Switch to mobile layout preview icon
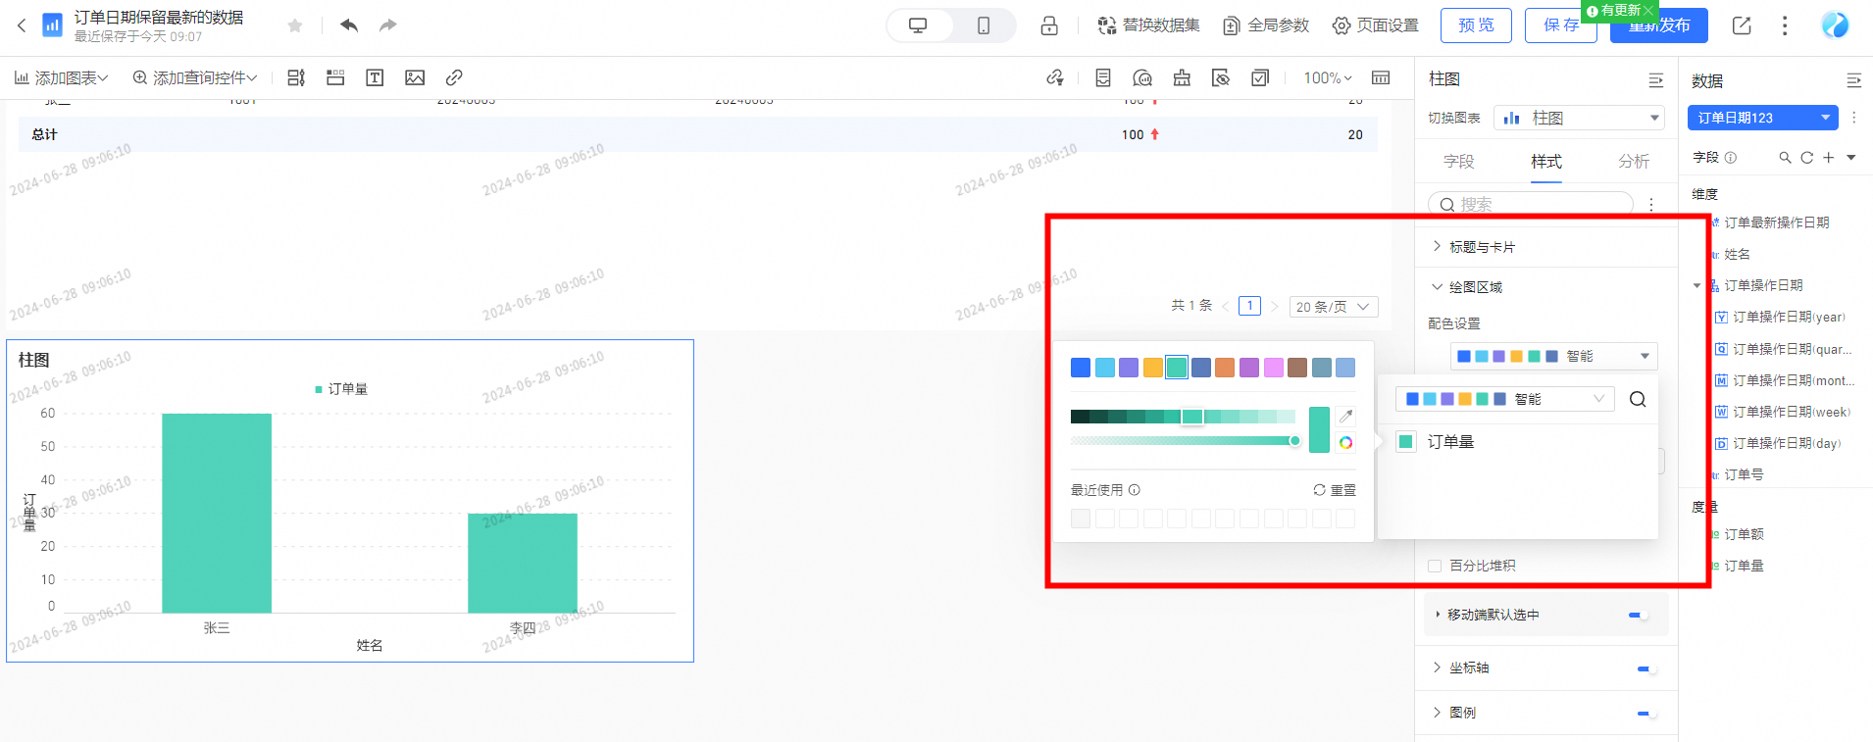Screen dimensions: 1873x742 click(984, 25)
